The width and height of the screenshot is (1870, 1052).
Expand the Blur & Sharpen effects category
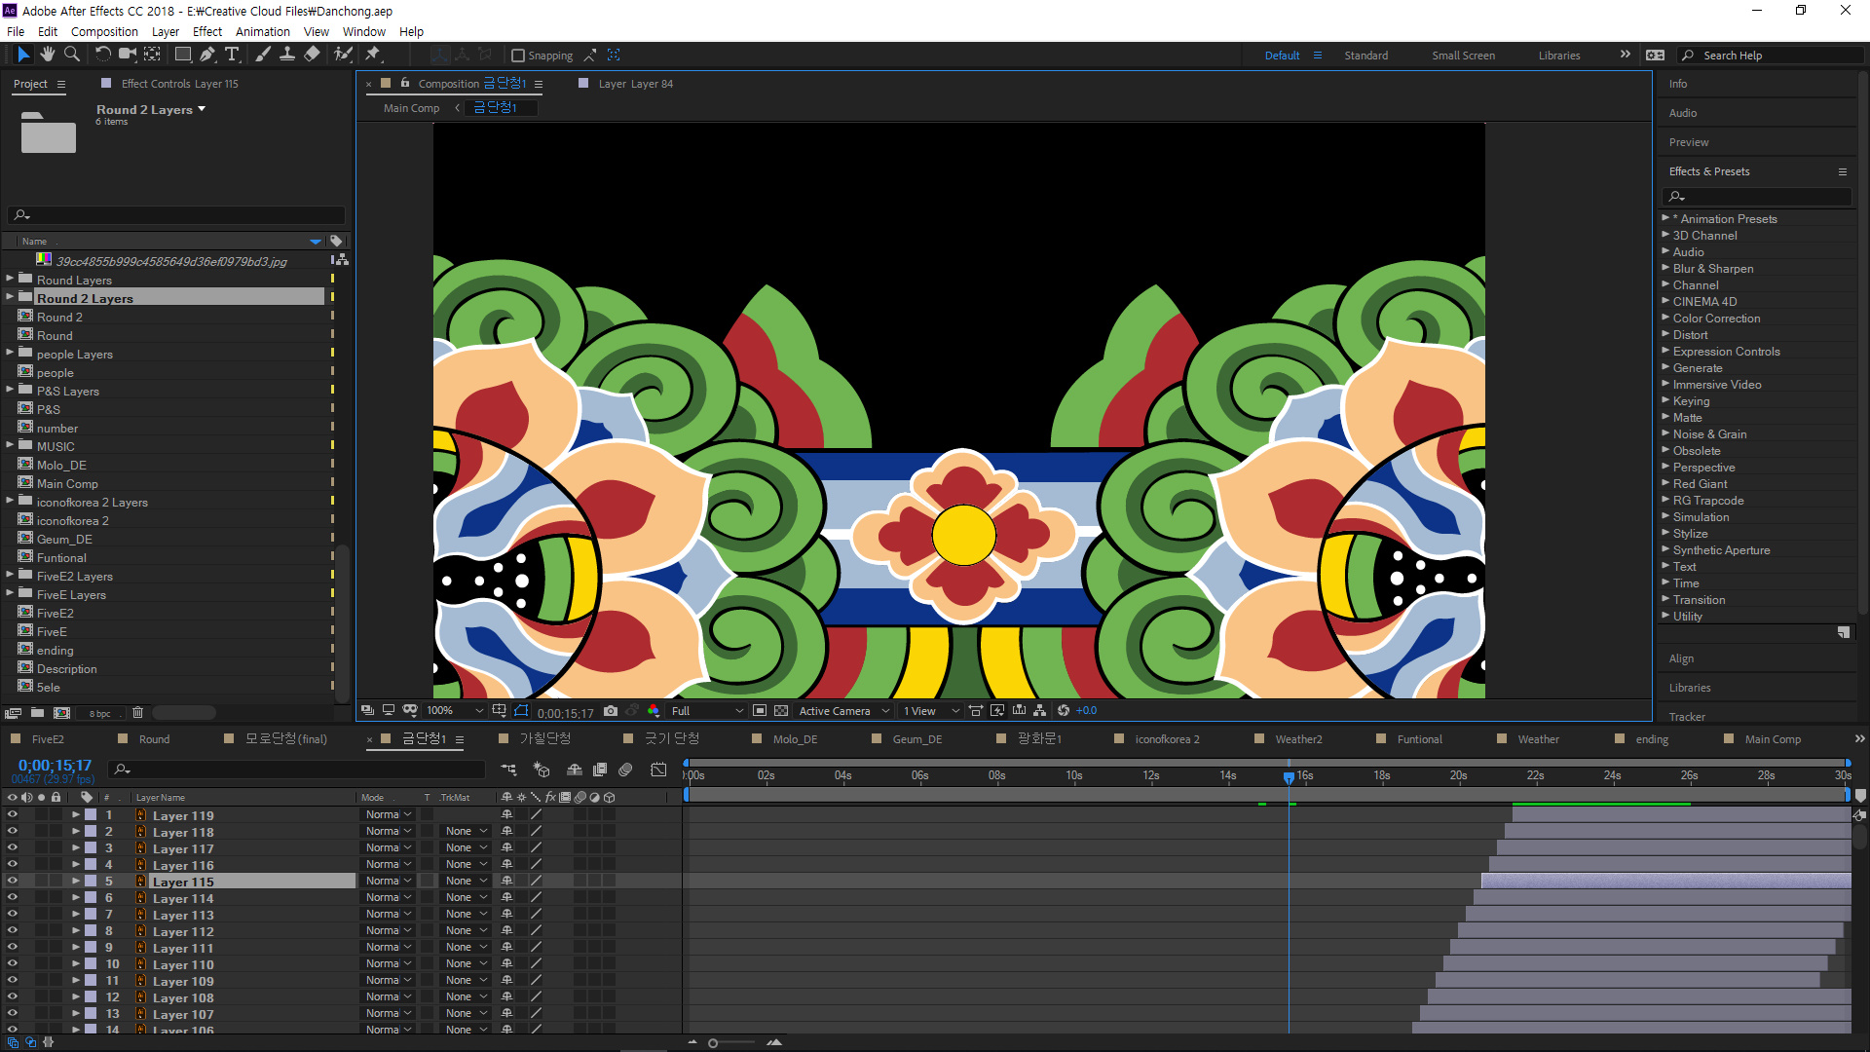click(x=1665, y=268)
